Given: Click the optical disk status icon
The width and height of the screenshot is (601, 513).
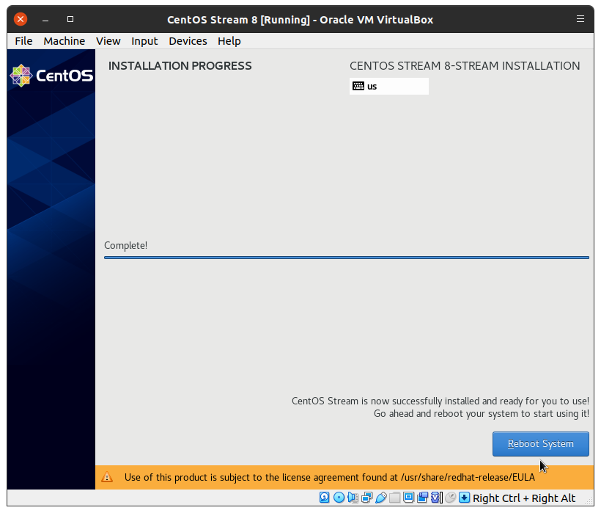Looking at the screenshot, I should tap(339, 498).
